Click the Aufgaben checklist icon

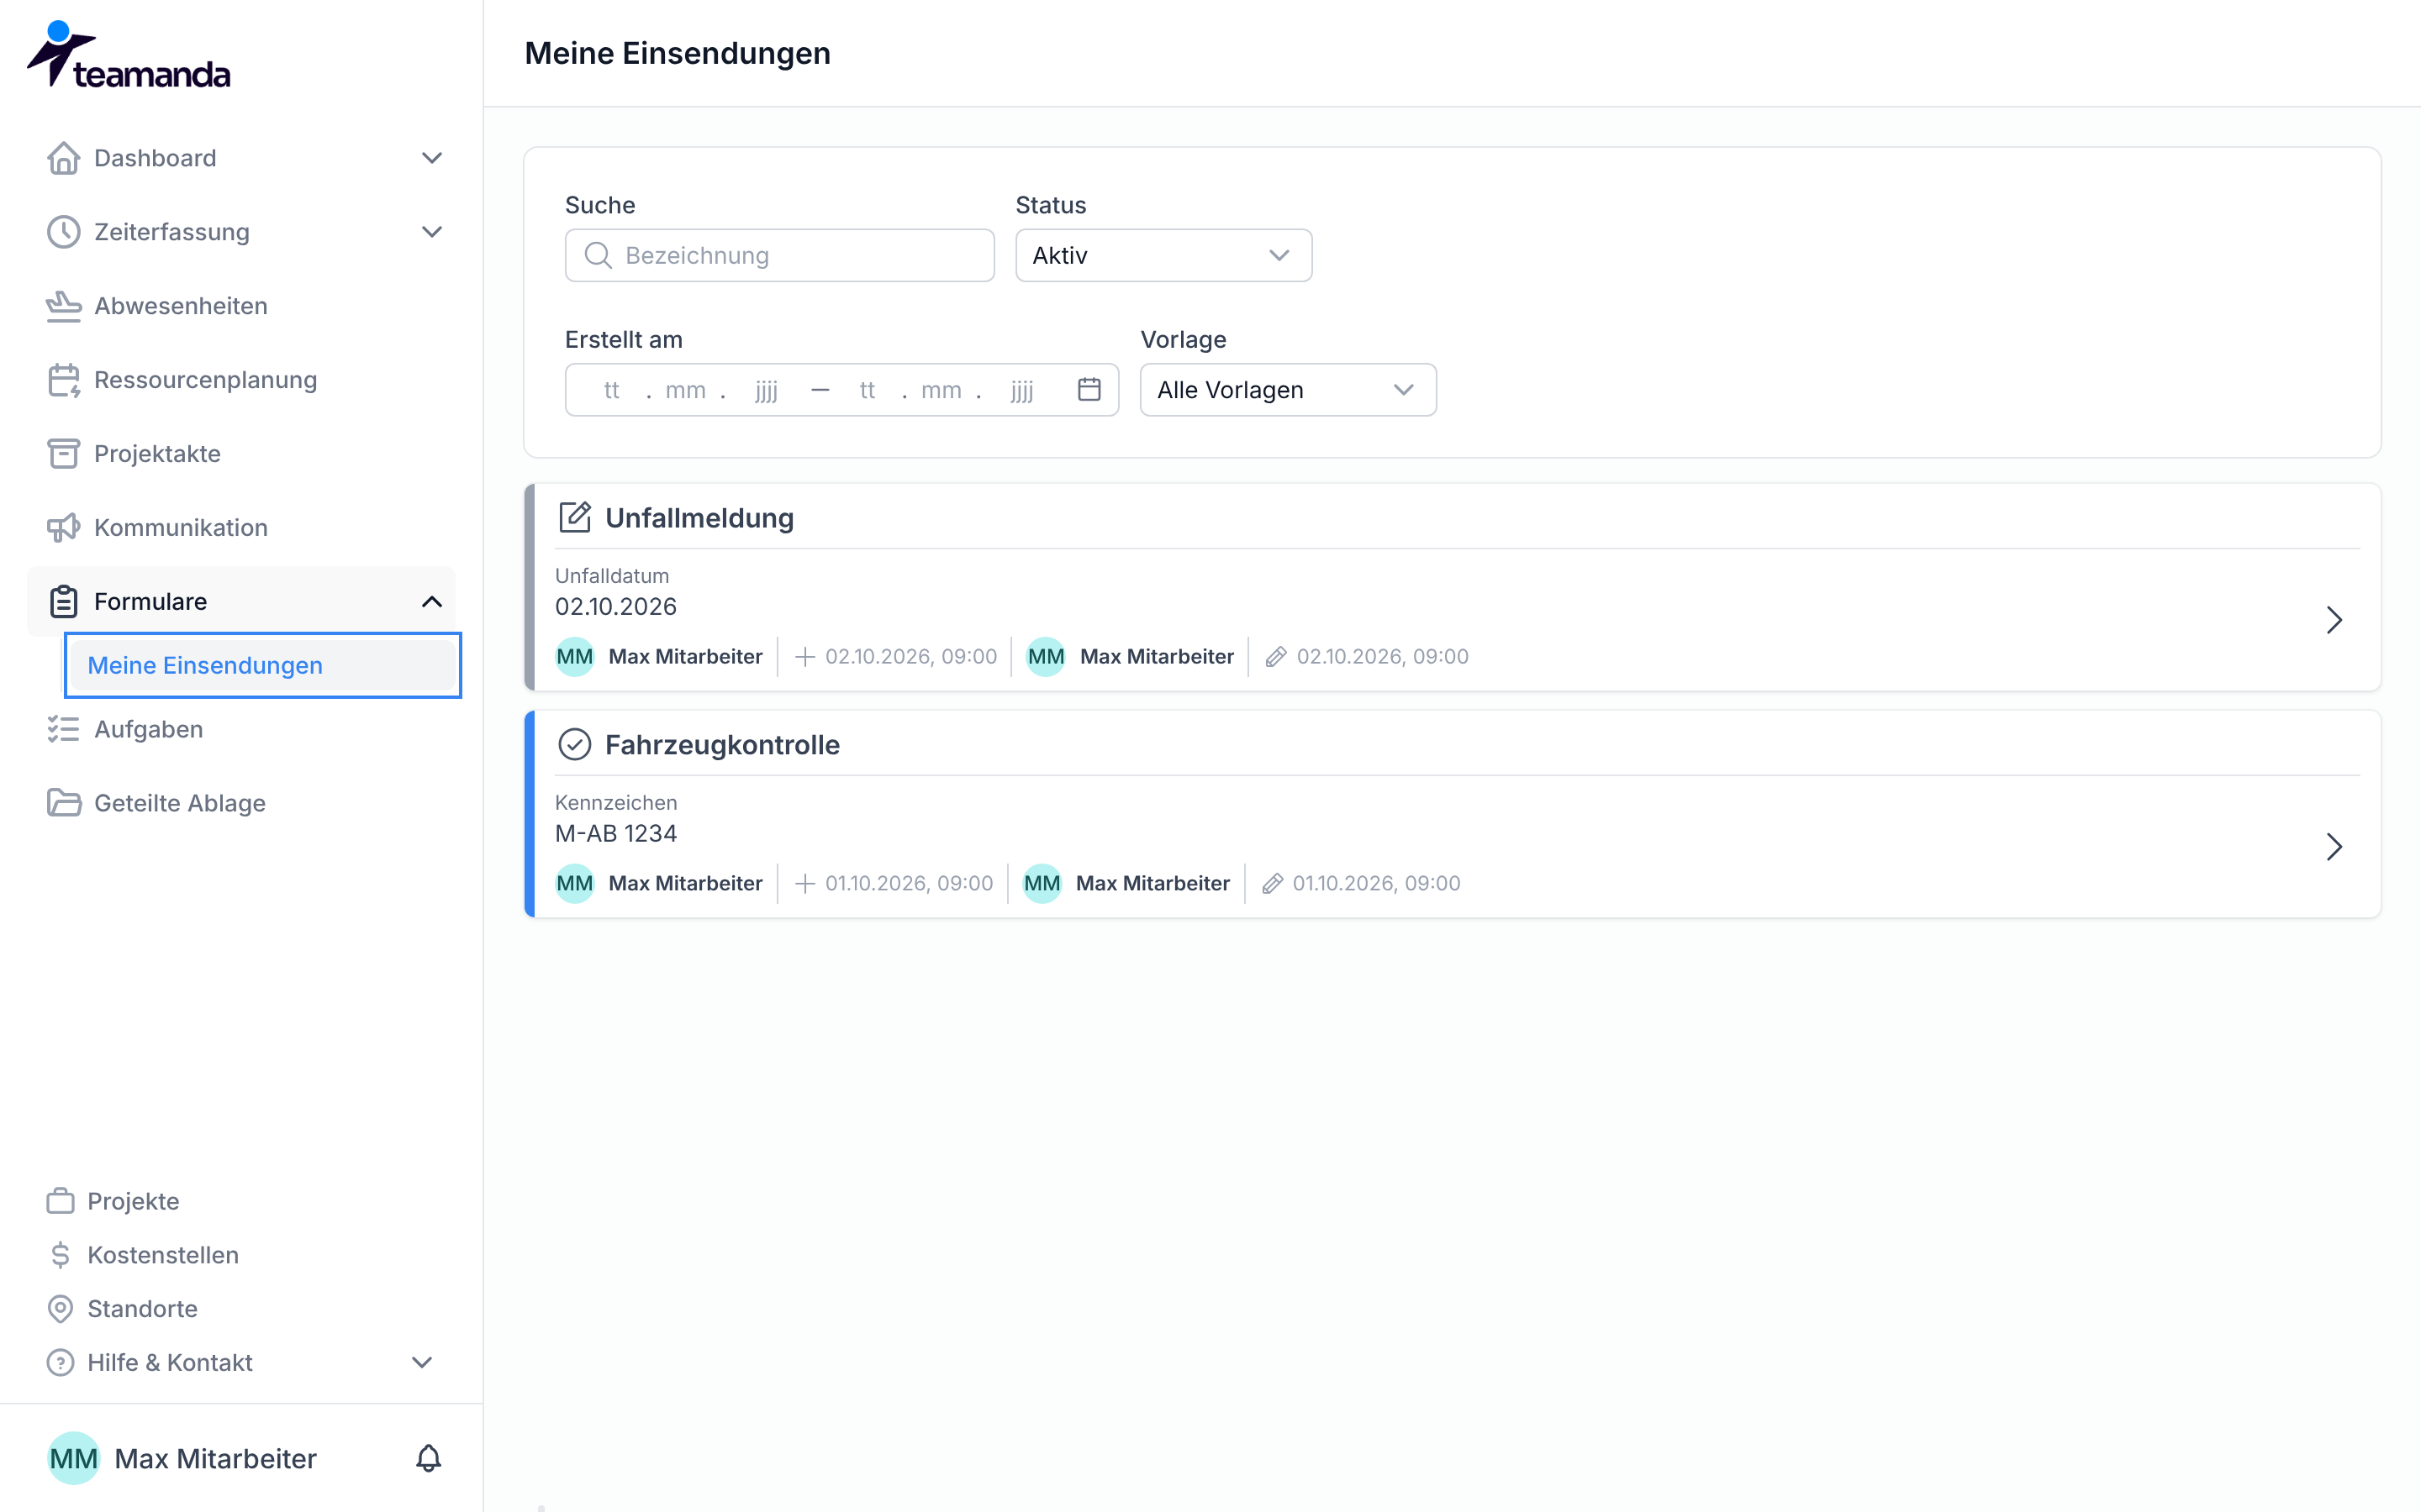(x=64, y=729)
